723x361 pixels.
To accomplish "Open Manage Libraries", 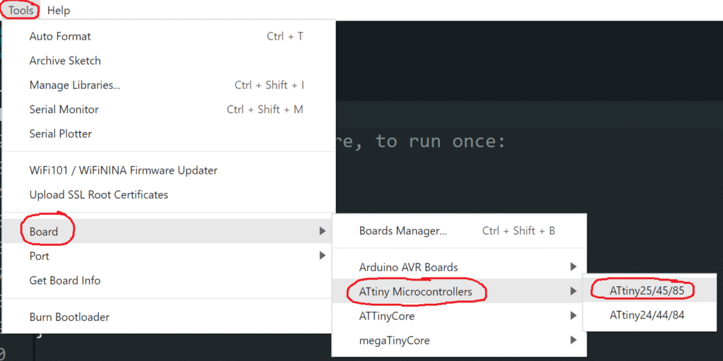I will (x=75, y=85).
